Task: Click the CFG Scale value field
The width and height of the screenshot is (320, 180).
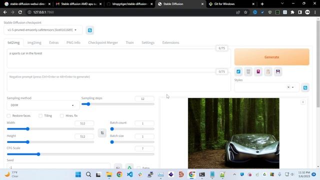Action: (x=144, y=148)
